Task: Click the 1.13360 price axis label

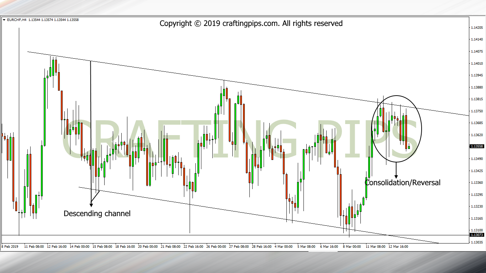Action: tap(477, 183)
